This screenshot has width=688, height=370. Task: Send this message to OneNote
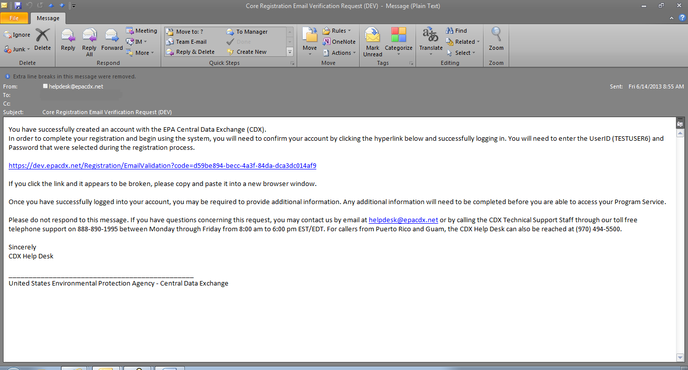pyautogui.click(x=339, y=42)
